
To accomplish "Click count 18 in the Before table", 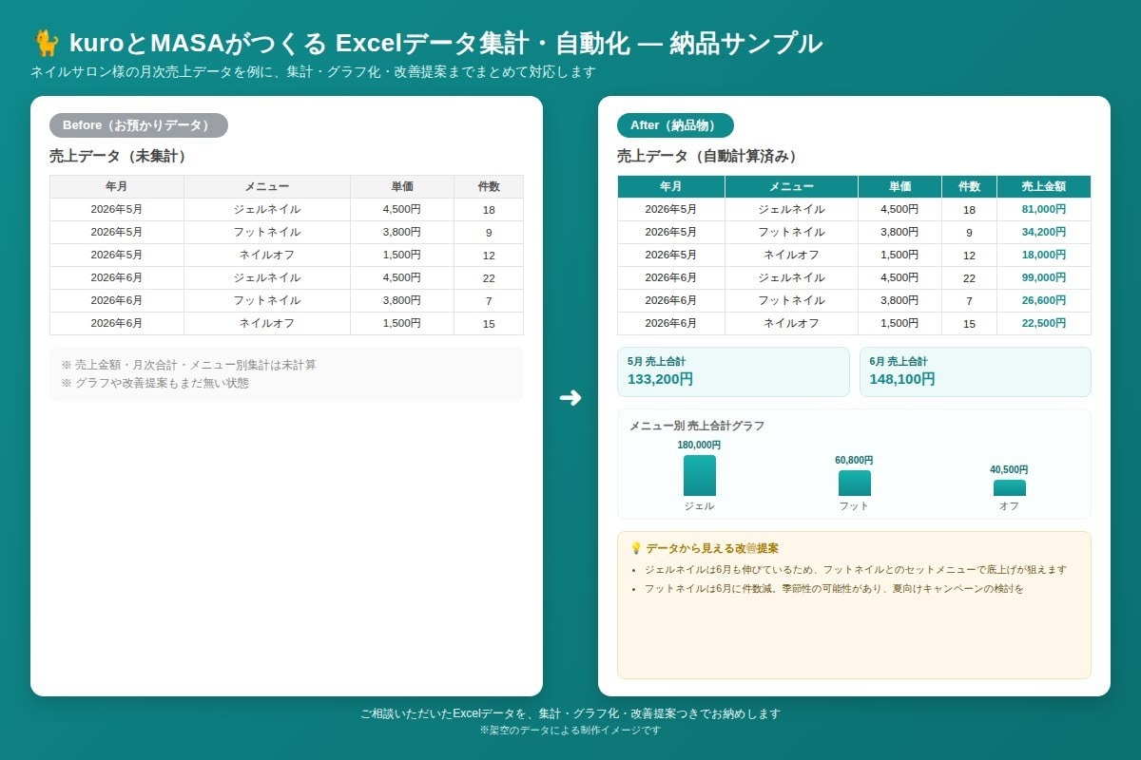I will [489, 209].
